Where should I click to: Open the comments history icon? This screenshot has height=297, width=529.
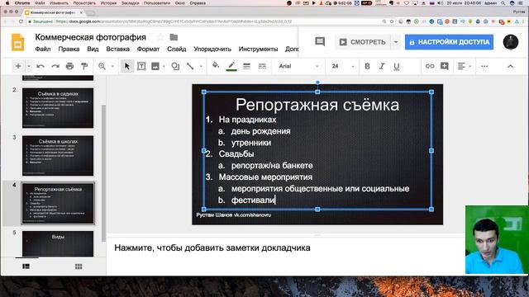(320, 42)
